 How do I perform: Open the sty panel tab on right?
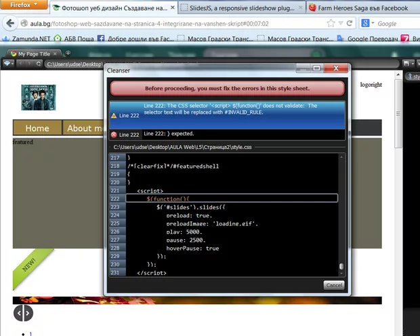coord(413,77)
